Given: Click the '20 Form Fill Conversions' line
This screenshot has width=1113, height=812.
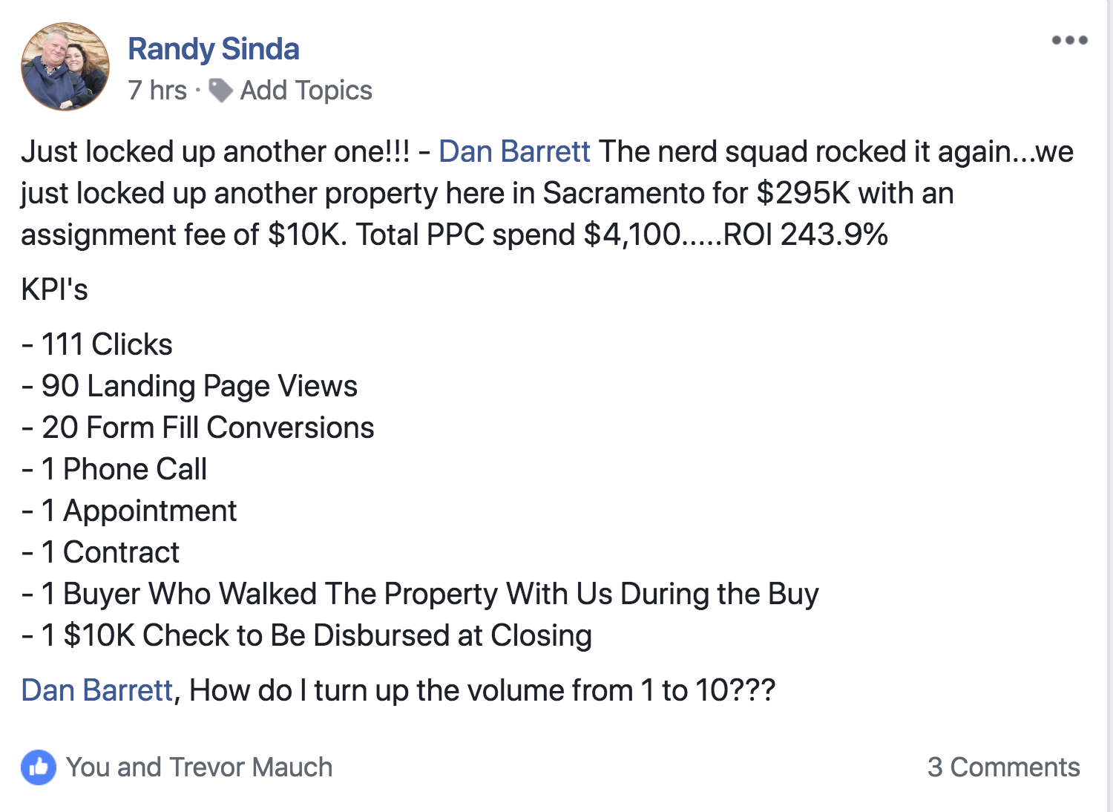Looking at the screenshot, I should click(197, 428).
